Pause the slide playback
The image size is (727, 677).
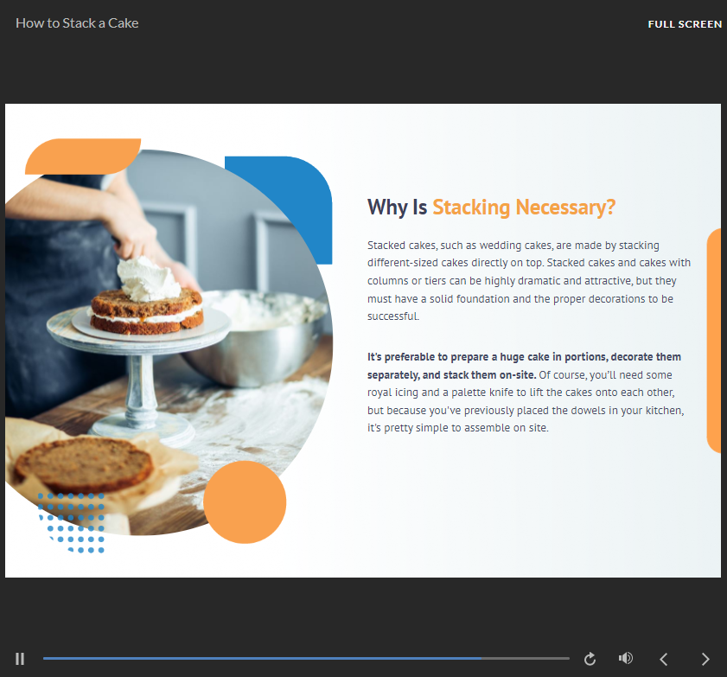coord(20,659)
